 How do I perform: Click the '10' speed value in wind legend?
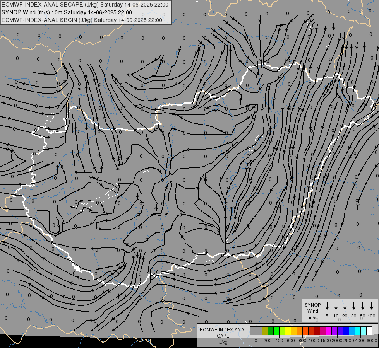pyautogui.click(x=336, y=316)
